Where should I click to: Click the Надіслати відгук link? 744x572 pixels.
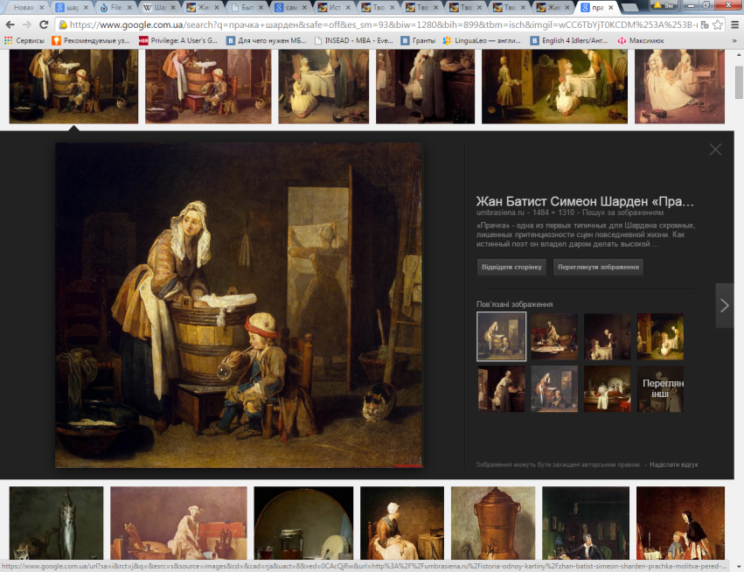pyautogui.click(x=674, y=464)
